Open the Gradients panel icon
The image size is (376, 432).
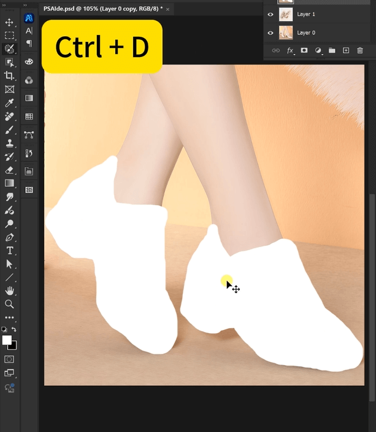tap(29, 98)
